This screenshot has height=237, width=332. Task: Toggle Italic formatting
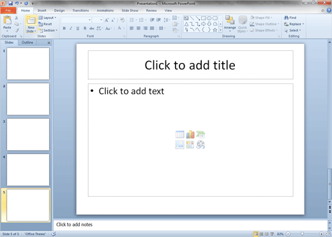tap(71, 28)
